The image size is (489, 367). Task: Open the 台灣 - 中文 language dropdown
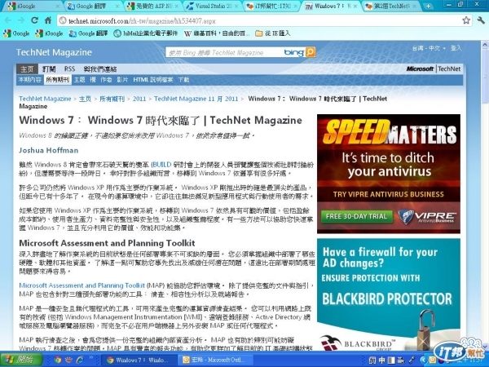[429, 48]
